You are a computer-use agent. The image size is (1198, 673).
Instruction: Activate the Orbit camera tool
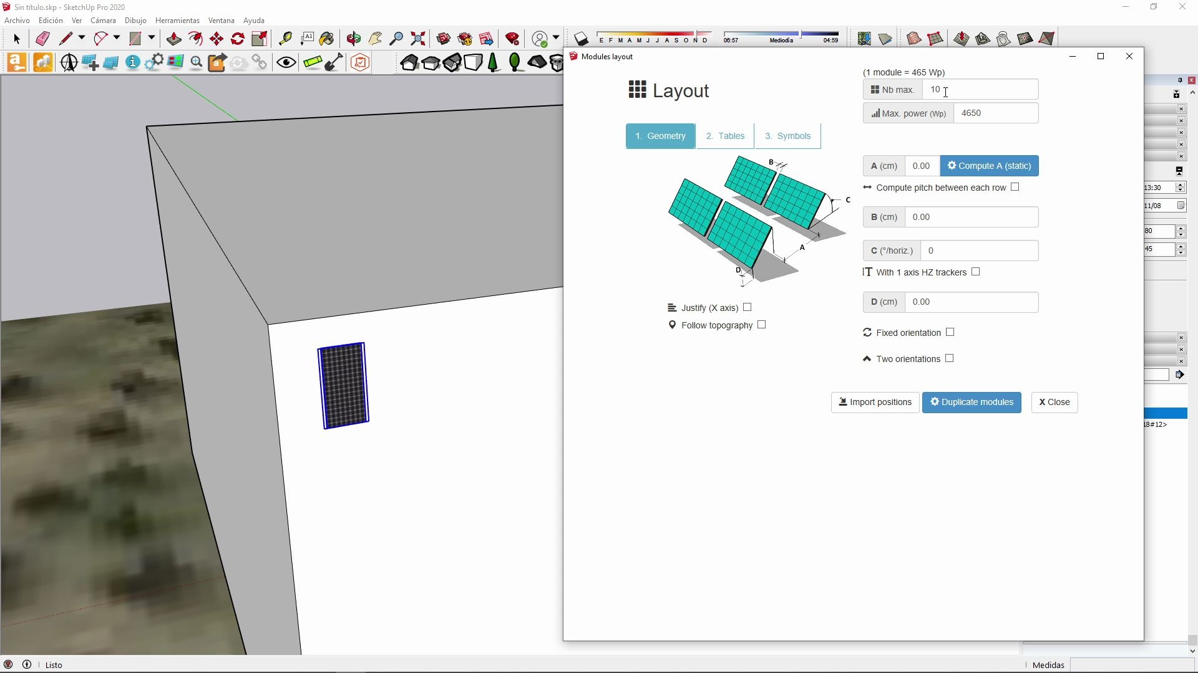pyautogui.click(x=354, y=39)
